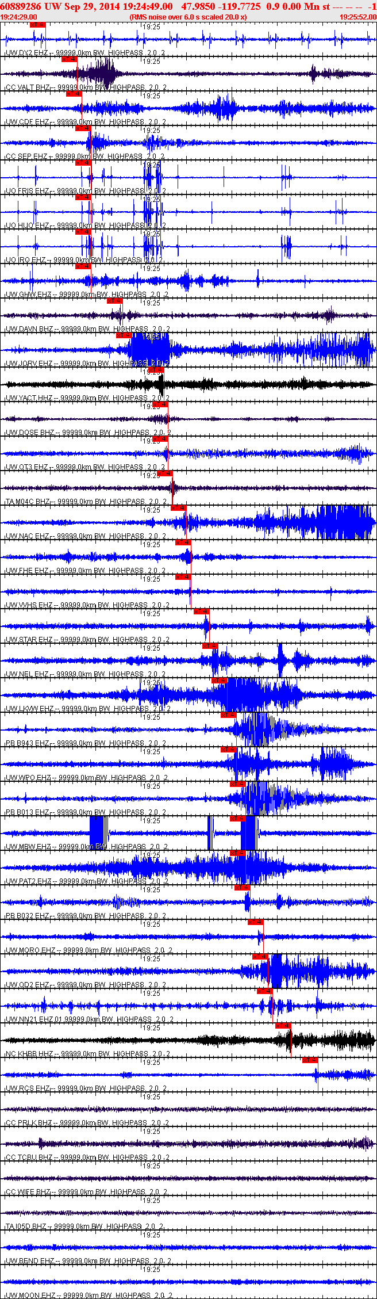Click the red pick marker above UW DY2 trace

pyautogui.click(x=37, y=25)
